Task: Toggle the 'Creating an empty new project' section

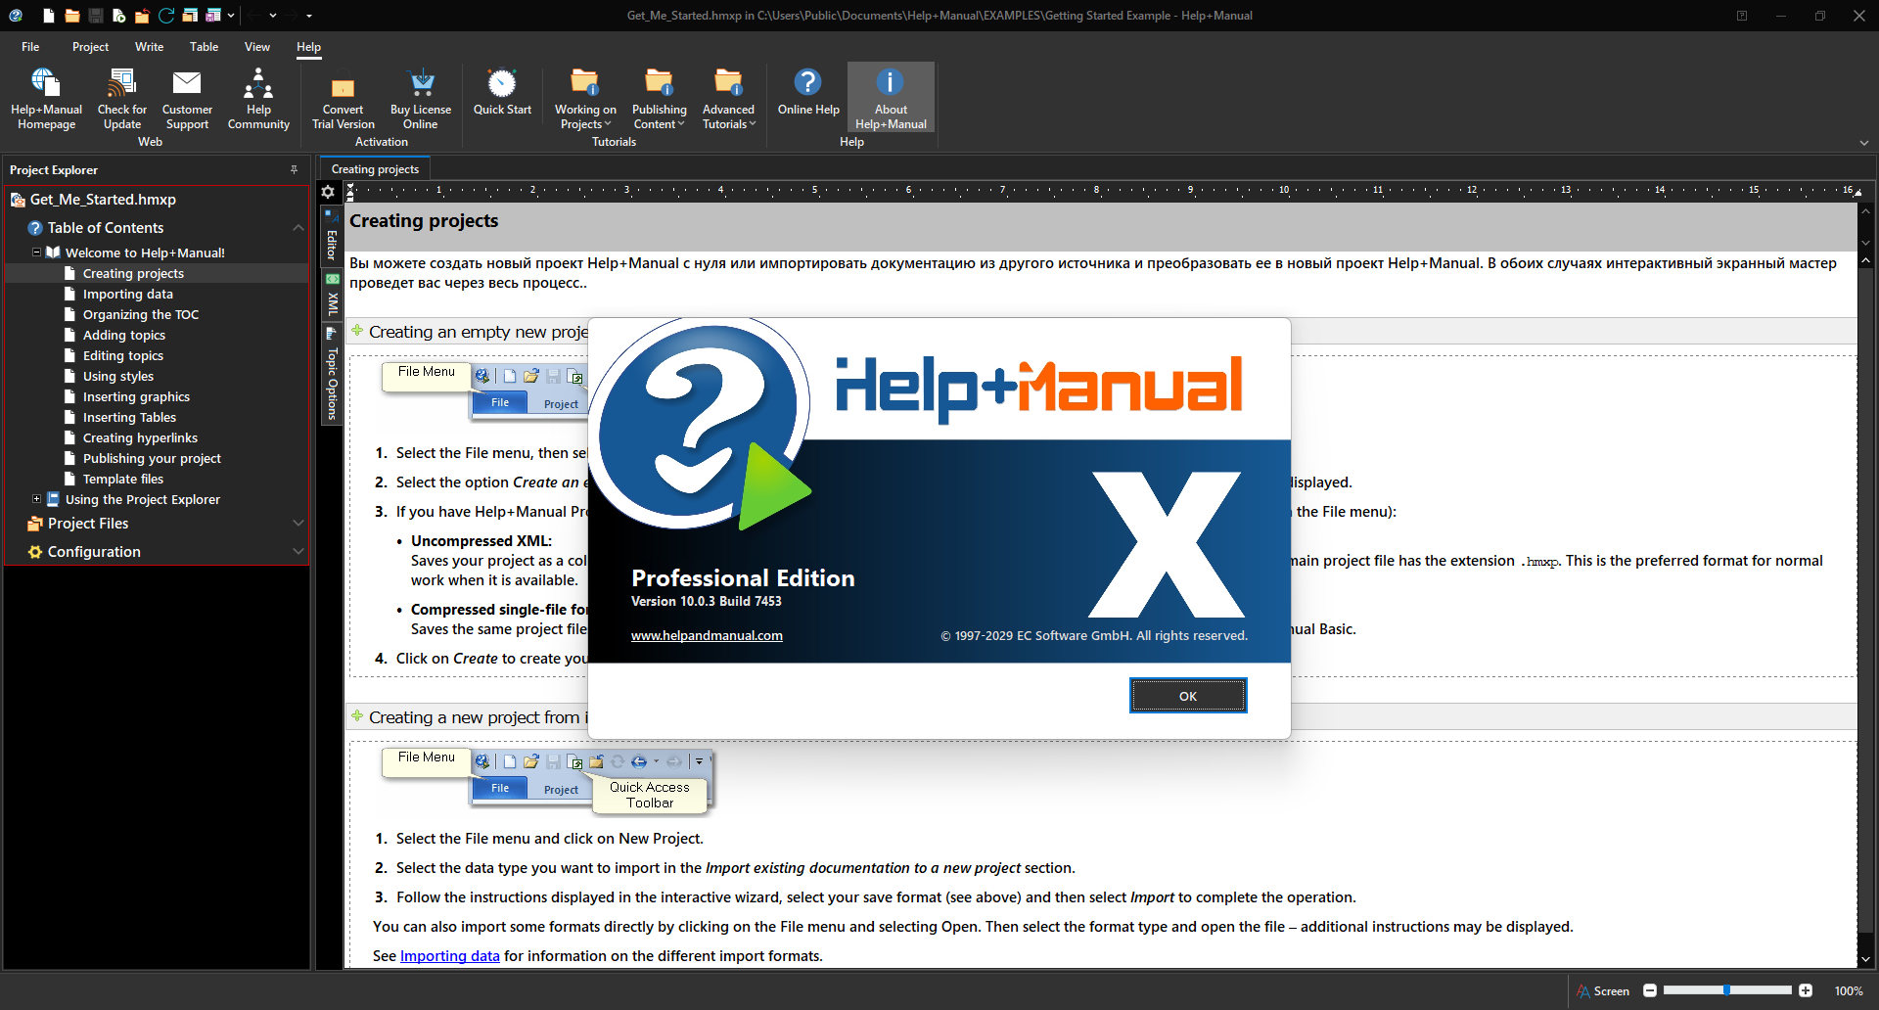Action: (357, 331)
